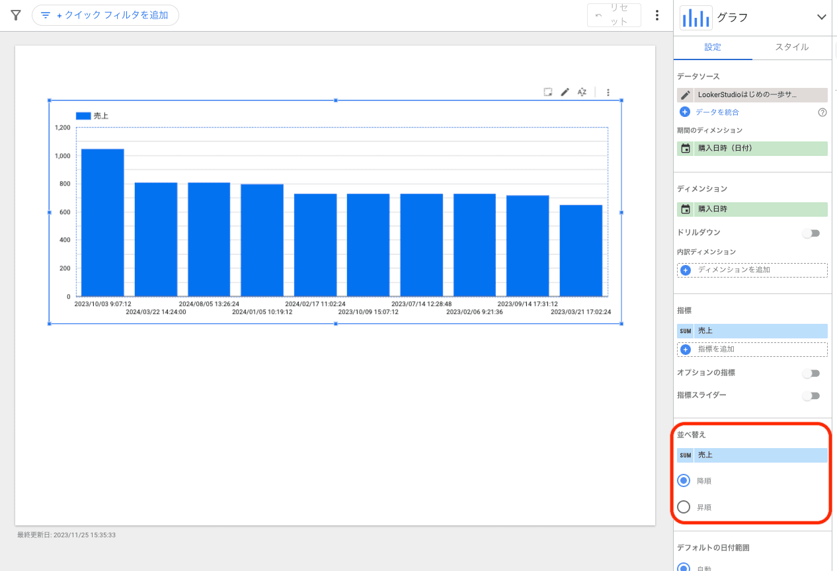This screenshot has width=837, height=571.
Task: Enable the オプションの指標 toggle
Action: click(x=811, y=373)
